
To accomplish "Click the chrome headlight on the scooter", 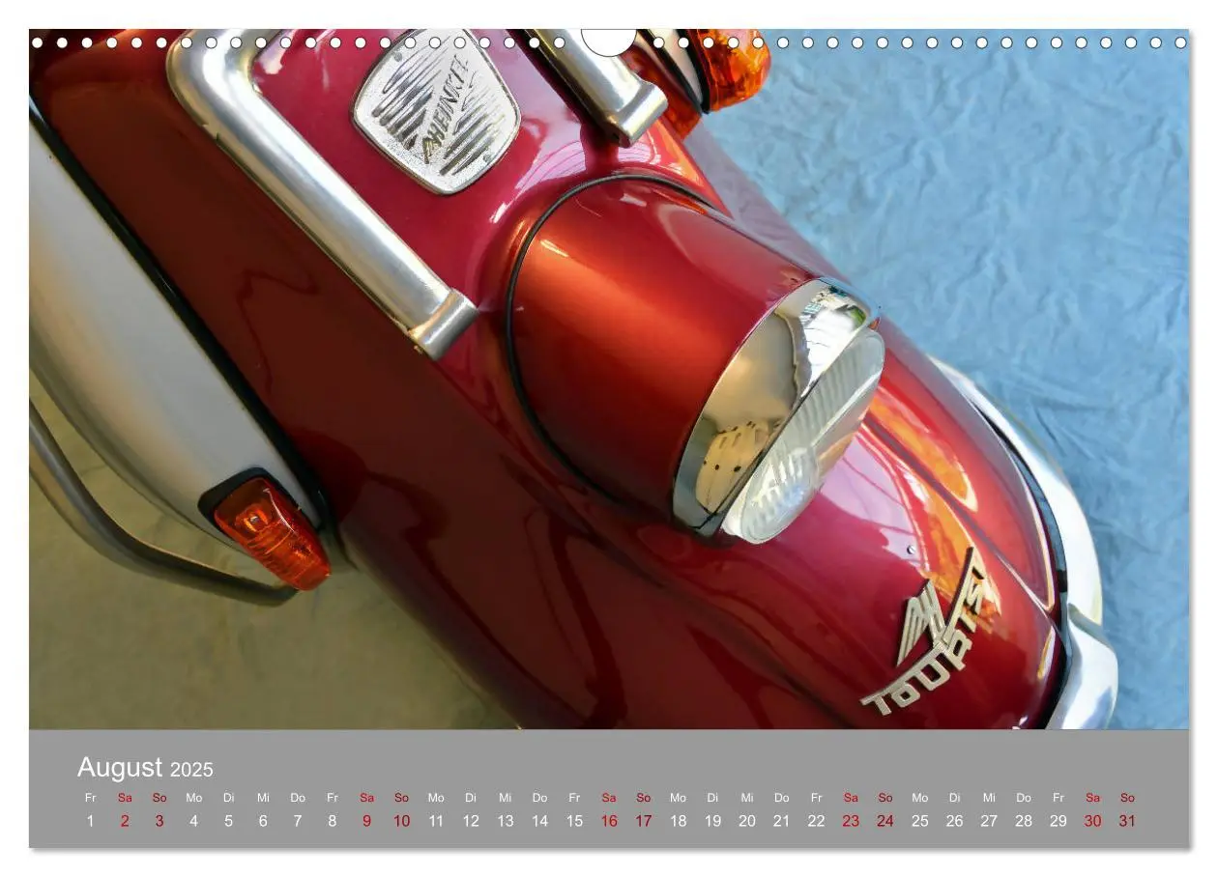I will point(779,411).
